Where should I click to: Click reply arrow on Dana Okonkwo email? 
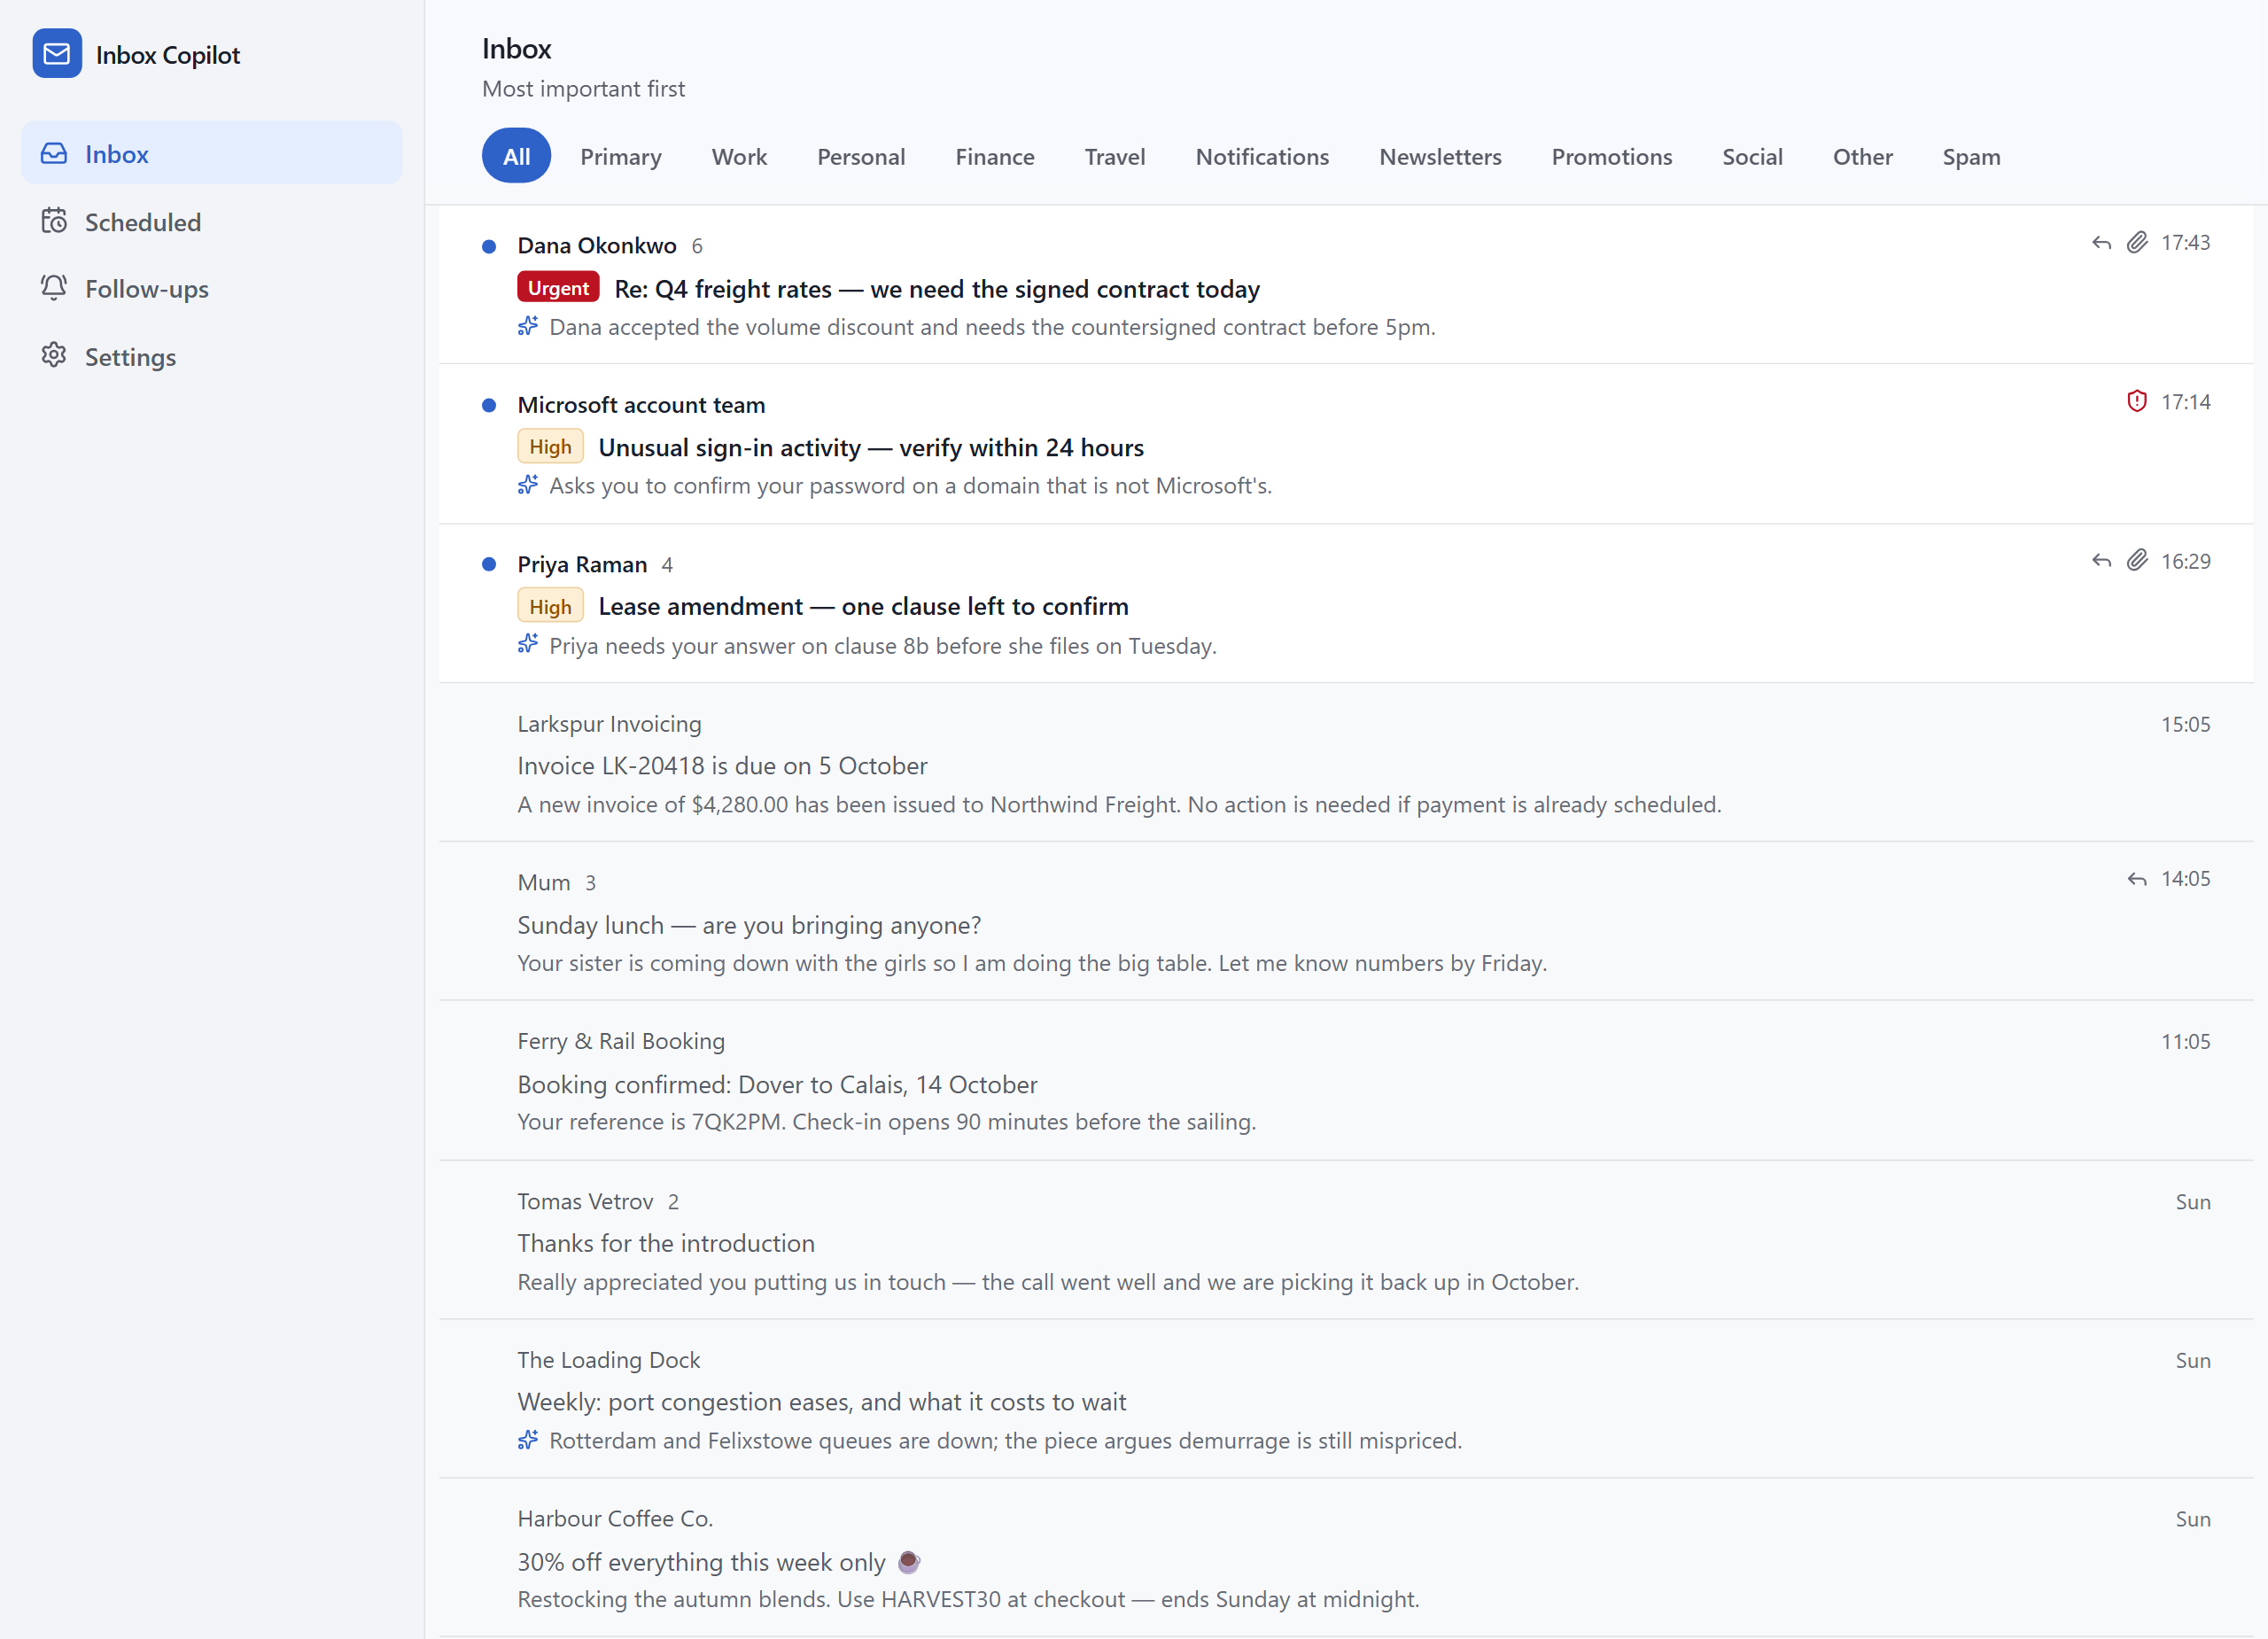click(2101, 243)
